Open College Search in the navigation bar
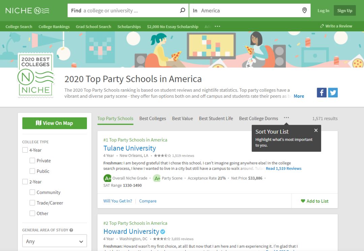 pyautogui.click(x=19, y=27)
